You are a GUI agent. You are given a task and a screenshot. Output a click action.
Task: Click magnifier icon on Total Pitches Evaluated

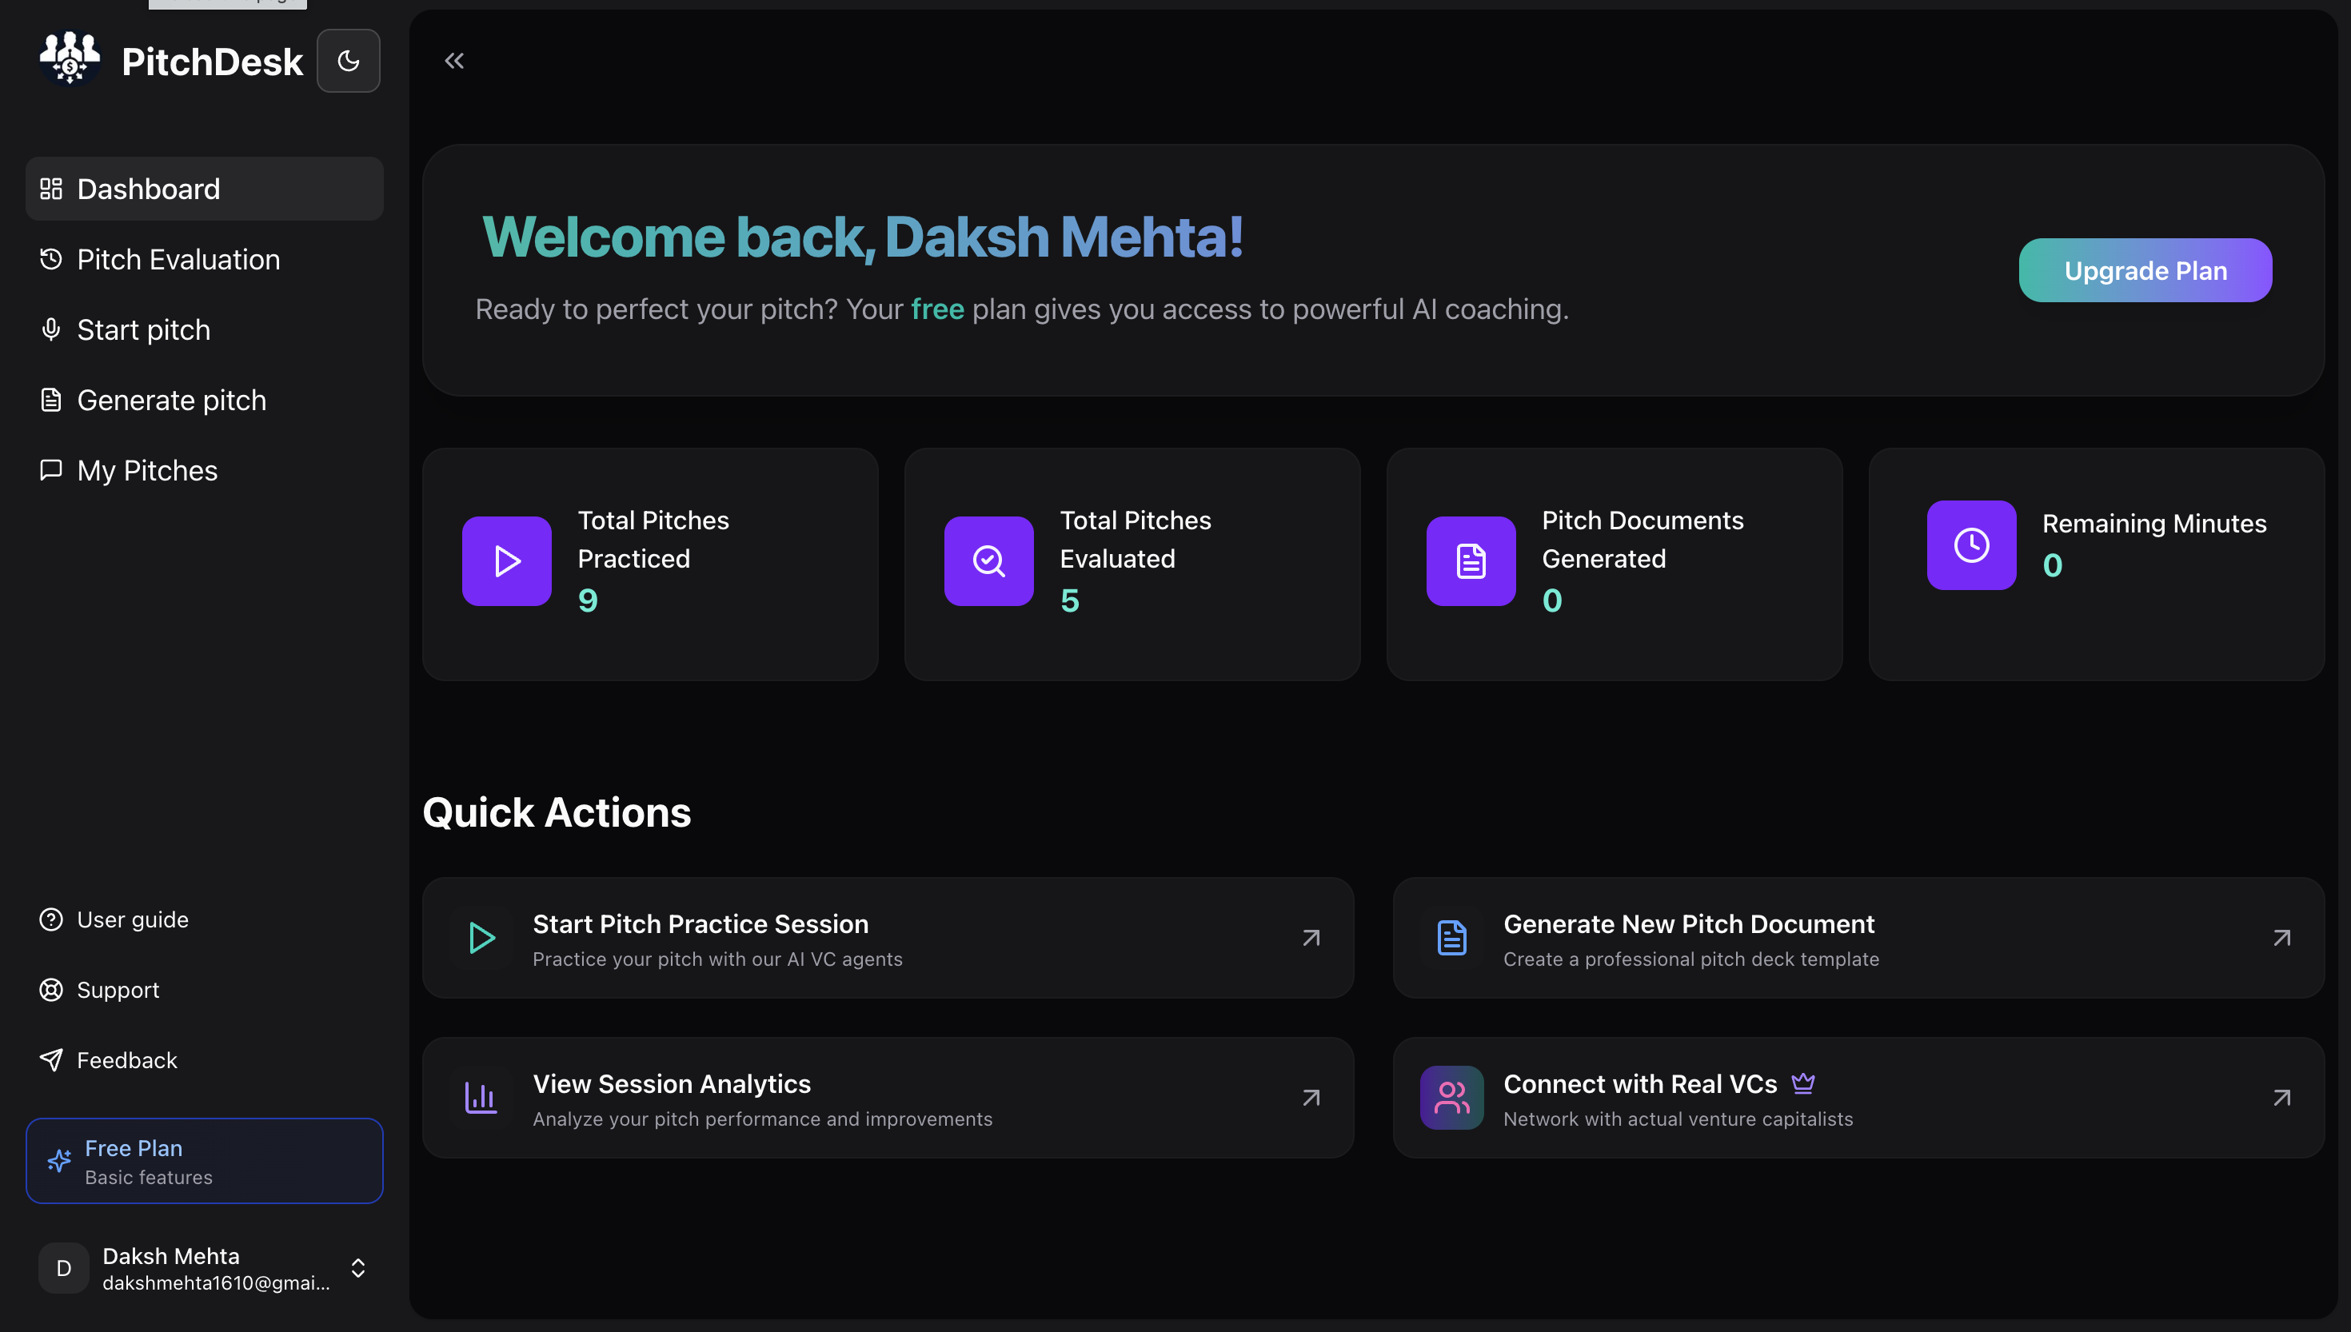click(988, 560)
